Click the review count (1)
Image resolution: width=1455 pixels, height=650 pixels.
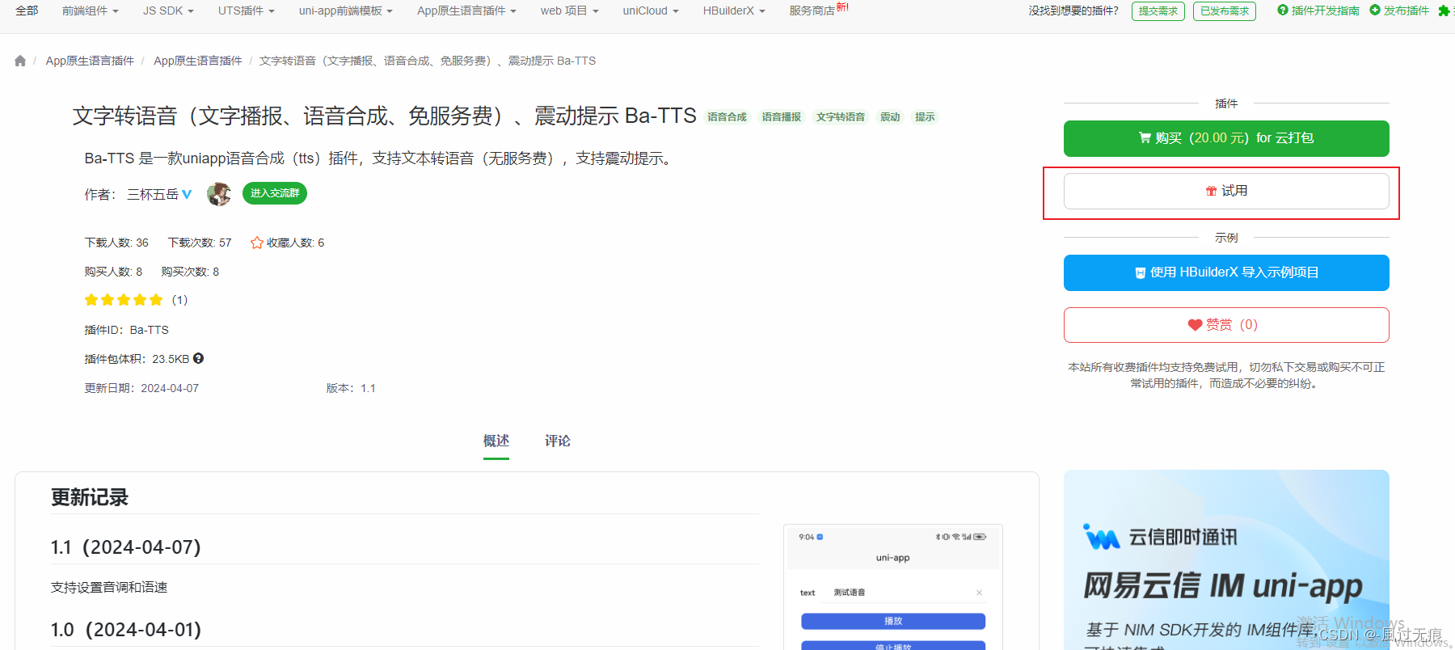(x=179, y=300)
